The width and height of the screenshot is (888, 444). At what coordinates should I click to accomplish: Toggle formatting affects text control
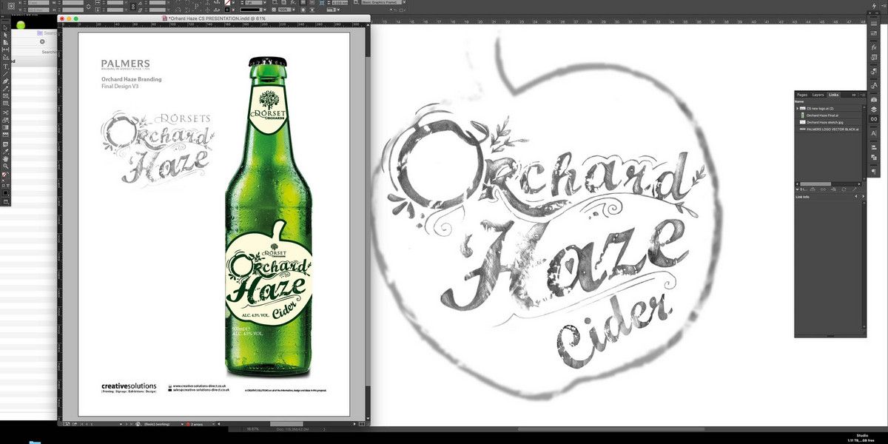coord(7,185)
